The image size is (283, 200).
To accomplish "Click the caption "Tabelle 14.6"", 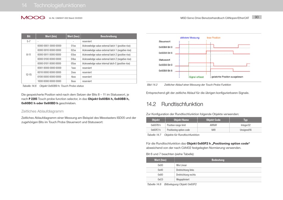I will pyautogui.click(x=29, y=86).
